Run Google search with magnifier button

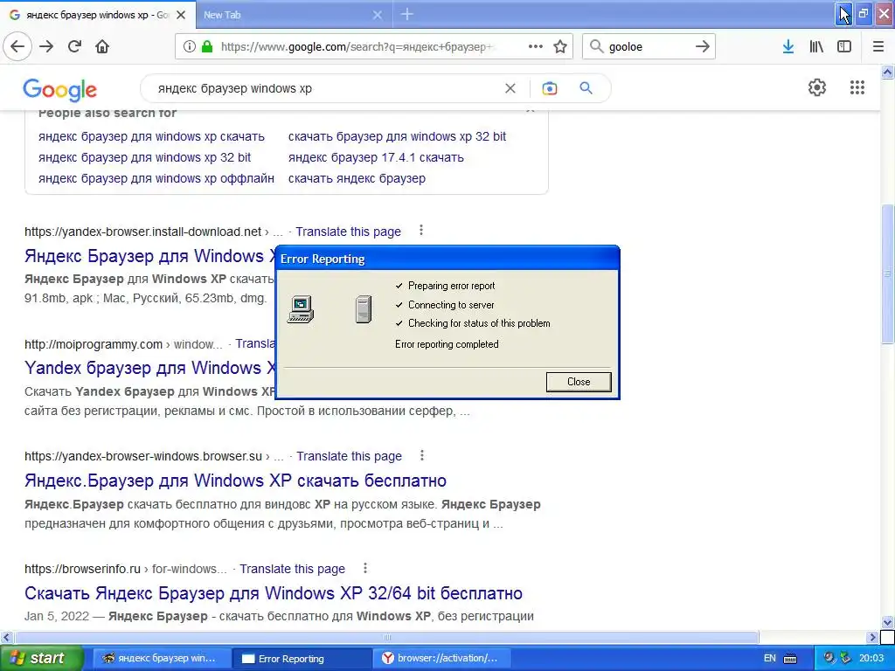point(586,88)
